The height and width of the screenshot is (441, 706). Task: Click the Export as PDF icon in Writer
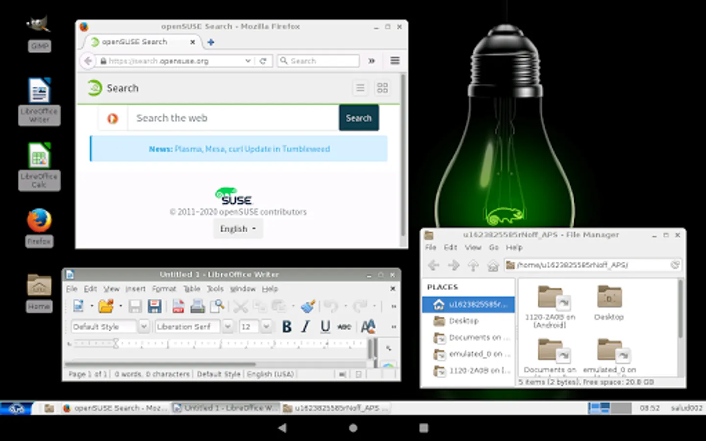pyautogui.click(x=178, y=307)
